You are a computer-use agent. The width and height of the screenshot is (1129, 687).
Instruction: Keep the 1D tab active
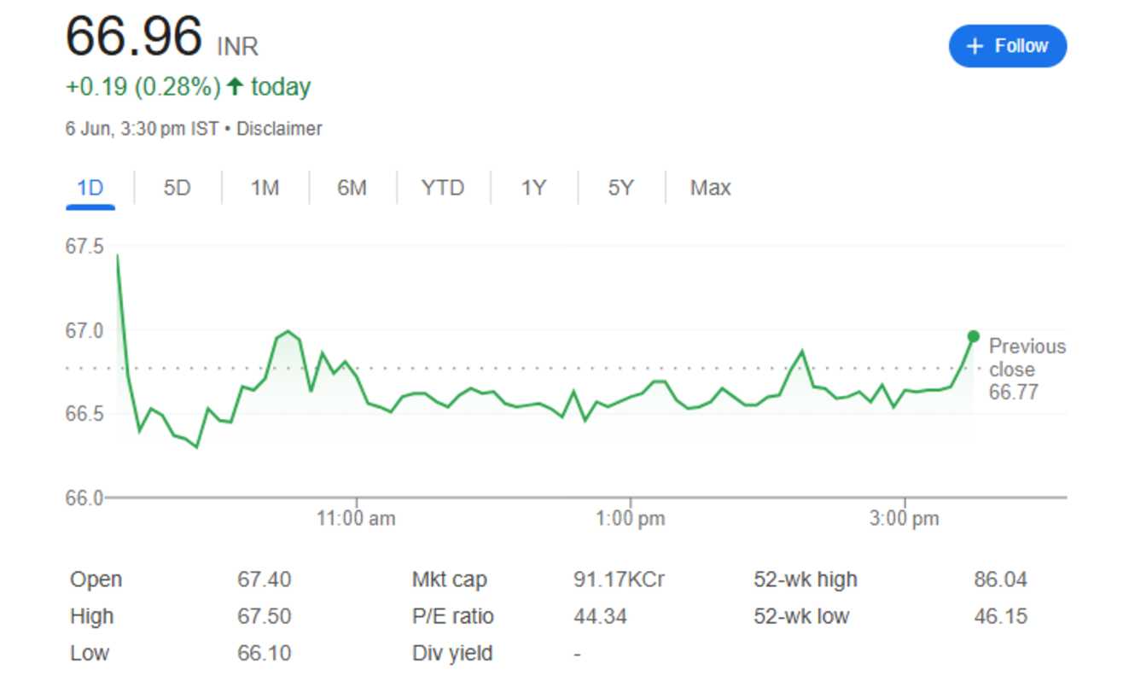[x=90, y=187]
